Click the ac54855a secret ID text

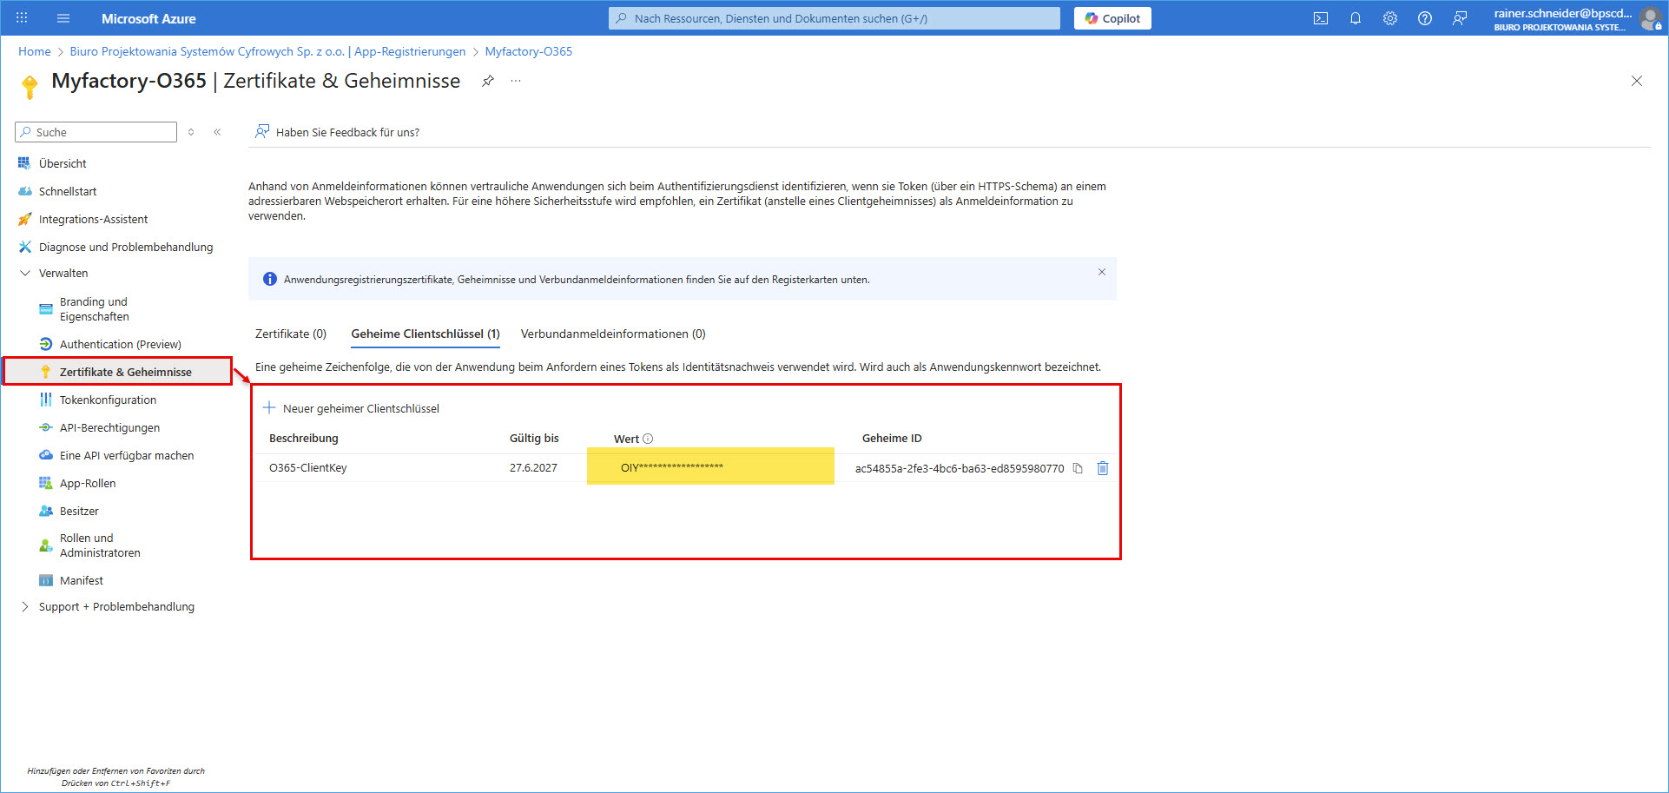pos(960,468)
